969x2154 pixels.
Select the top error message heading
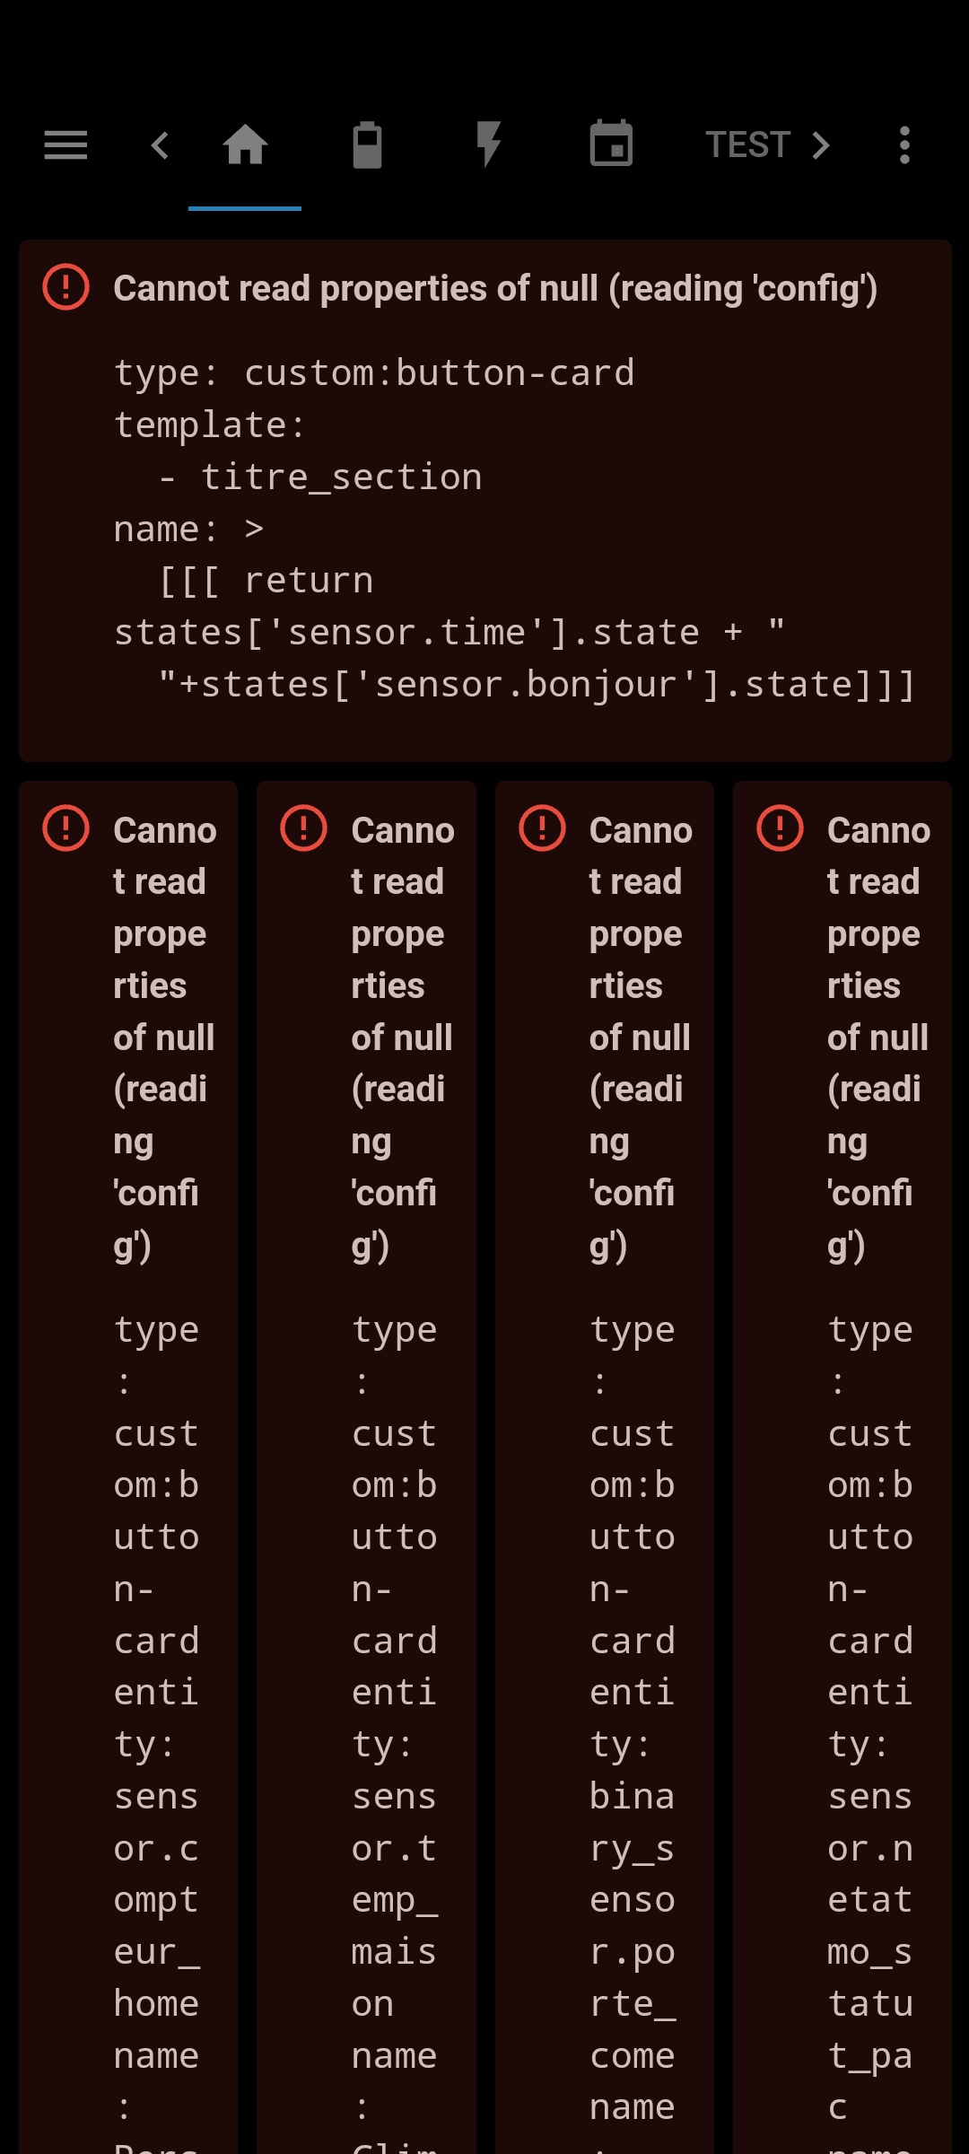(495, 289)
